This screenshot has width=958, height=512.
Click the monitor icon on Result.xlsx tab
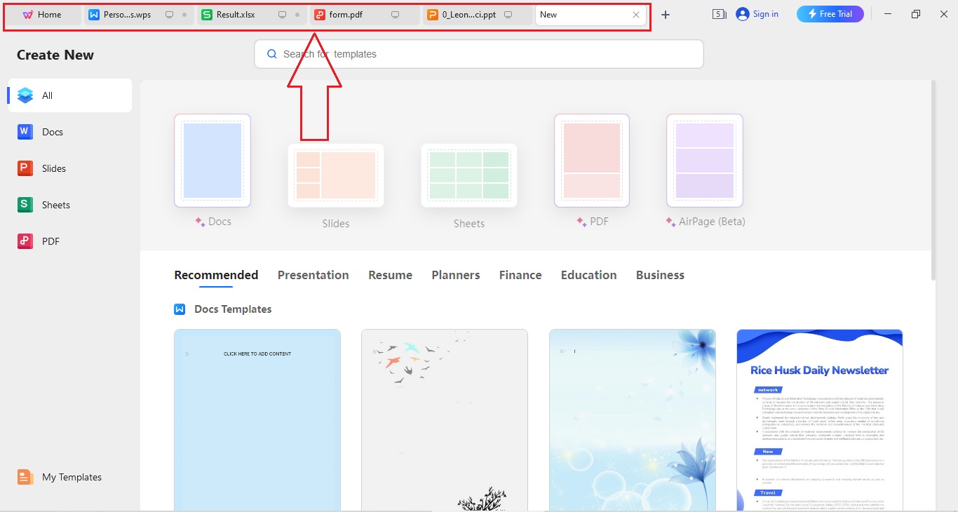click(x=282, y=15)
